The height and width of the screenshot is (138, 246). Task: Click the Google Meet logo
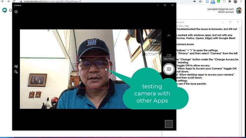[x=5, y=10]
